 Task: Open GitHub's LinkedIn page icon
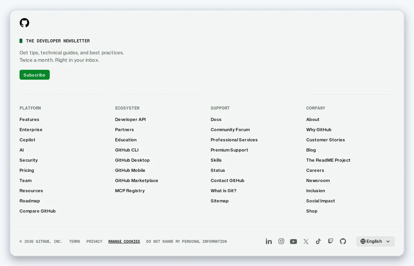tap(269, 242)
